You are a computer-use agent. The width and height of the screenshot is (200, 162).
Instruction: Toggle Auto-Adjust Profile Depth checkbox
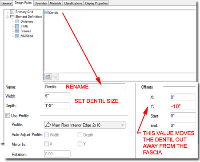(x=80, y=135)
